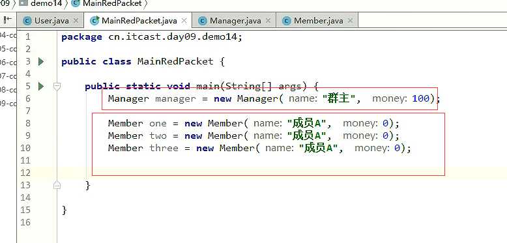
Task: Click the class name MainRedPacket in line 3
Action: tap(175, 61)
